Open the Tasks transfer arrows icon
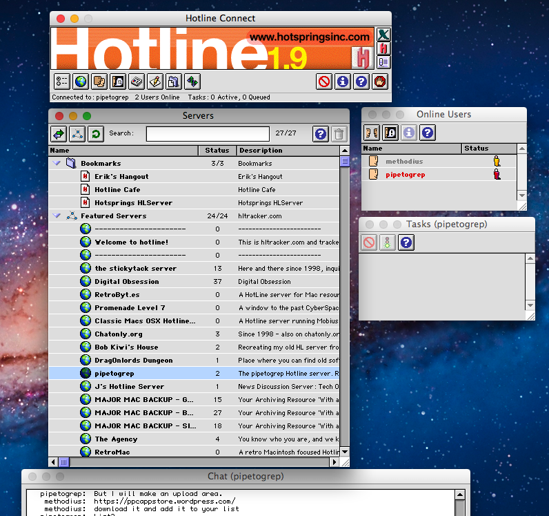This screenshot has width=549, height=516. tap(192, 82)
